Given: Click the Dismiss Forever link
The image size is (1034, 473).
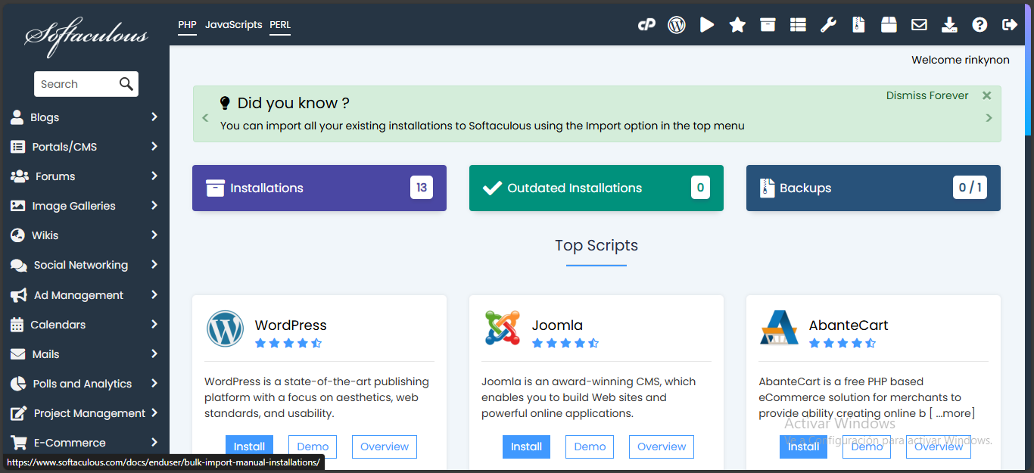Looking at the screenshot, I should coord(927,95).
